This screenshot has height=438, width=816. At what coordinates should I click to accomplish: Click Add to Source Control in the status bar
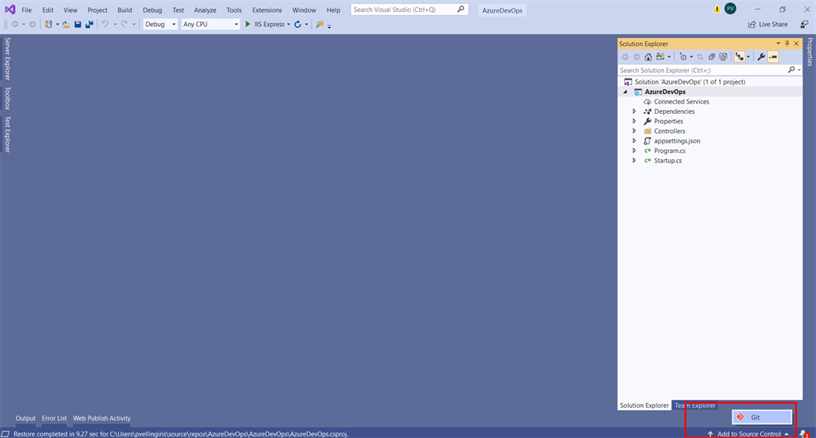[747, 434]
